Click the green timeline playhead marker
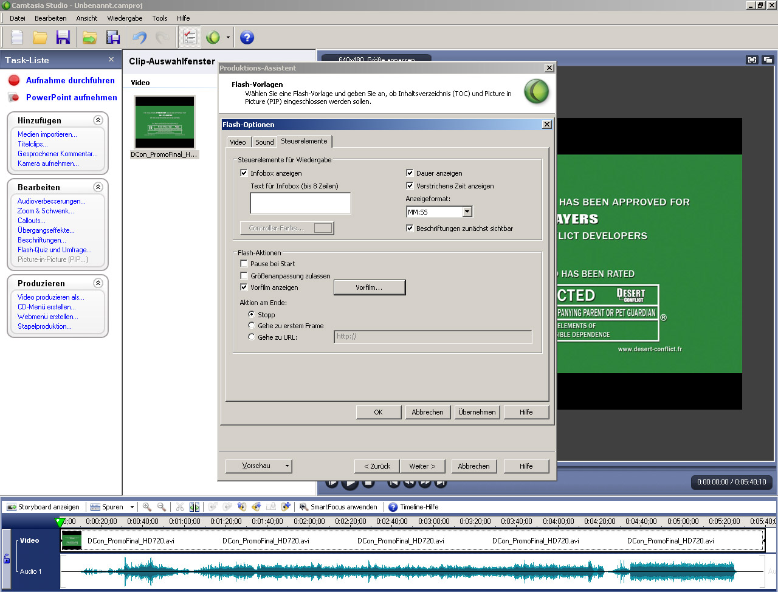This screenshot has width=778, height=592. (x=60, y=522)
